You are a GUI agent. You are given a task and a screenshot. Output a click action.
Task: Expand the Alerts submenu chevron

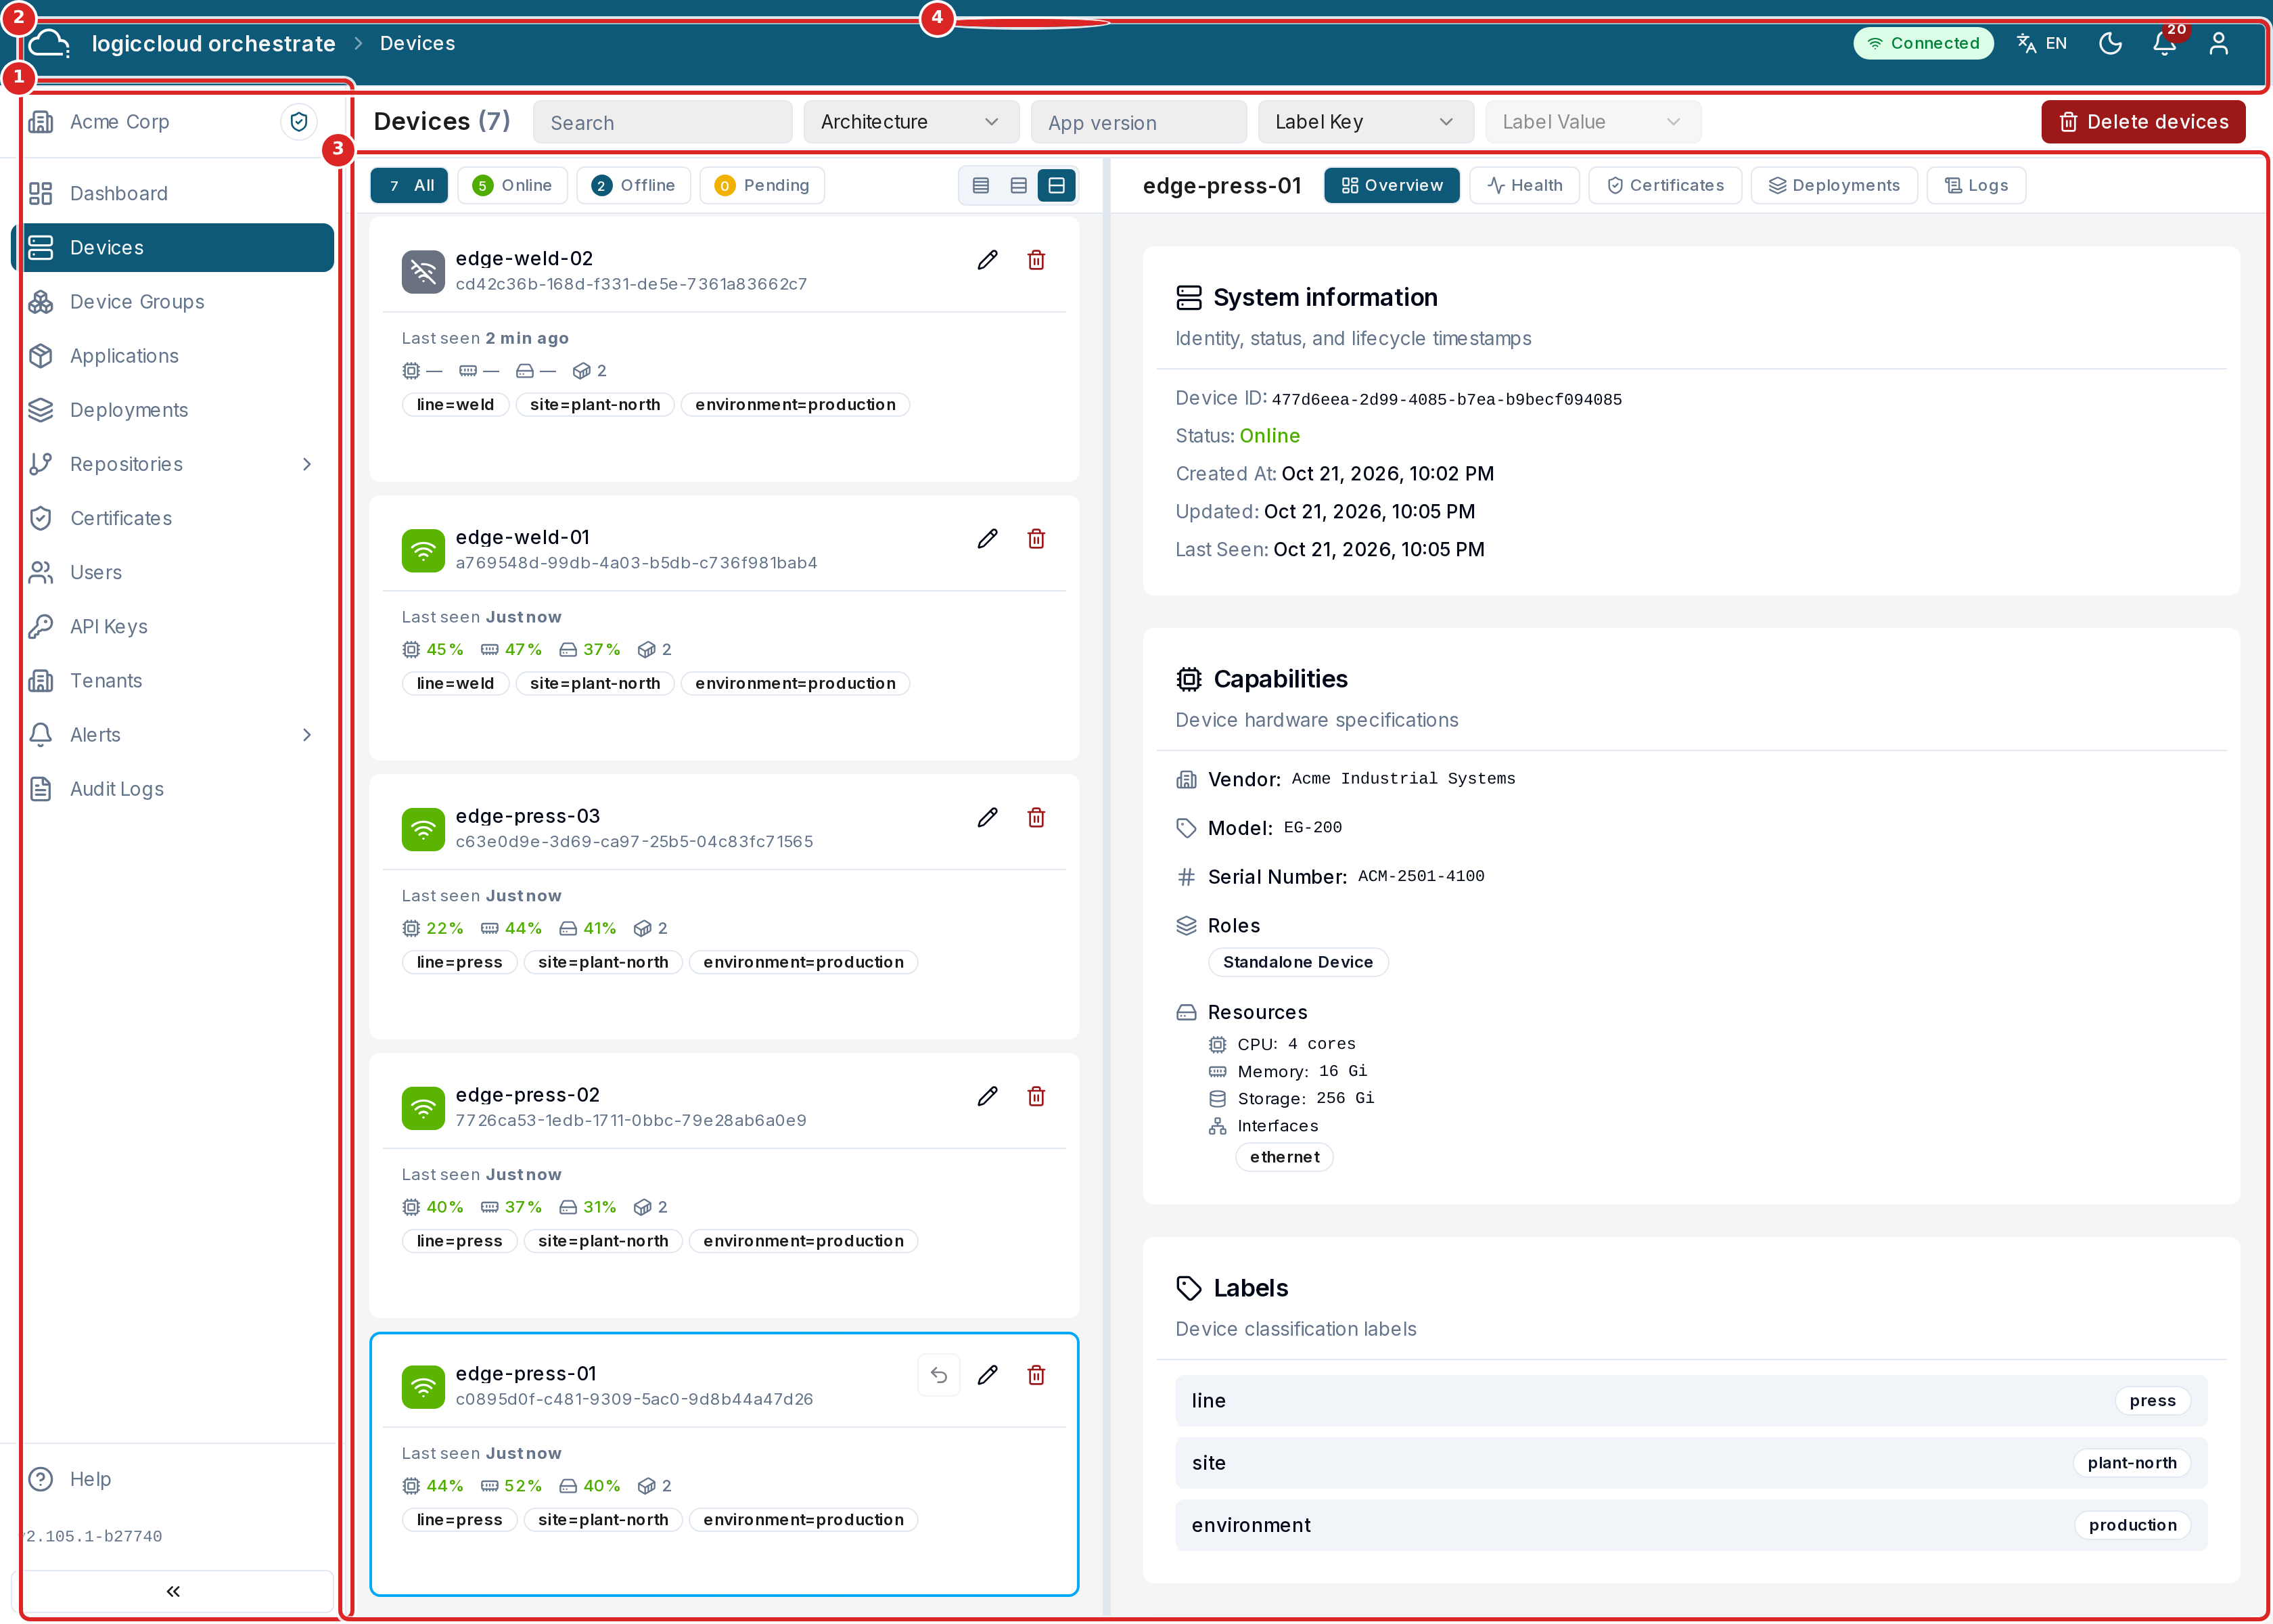click(x=307, y=736)
